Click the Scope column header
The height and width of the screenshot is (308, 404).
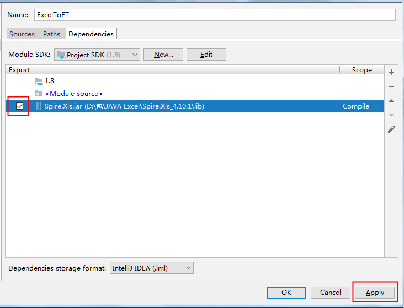362,70
